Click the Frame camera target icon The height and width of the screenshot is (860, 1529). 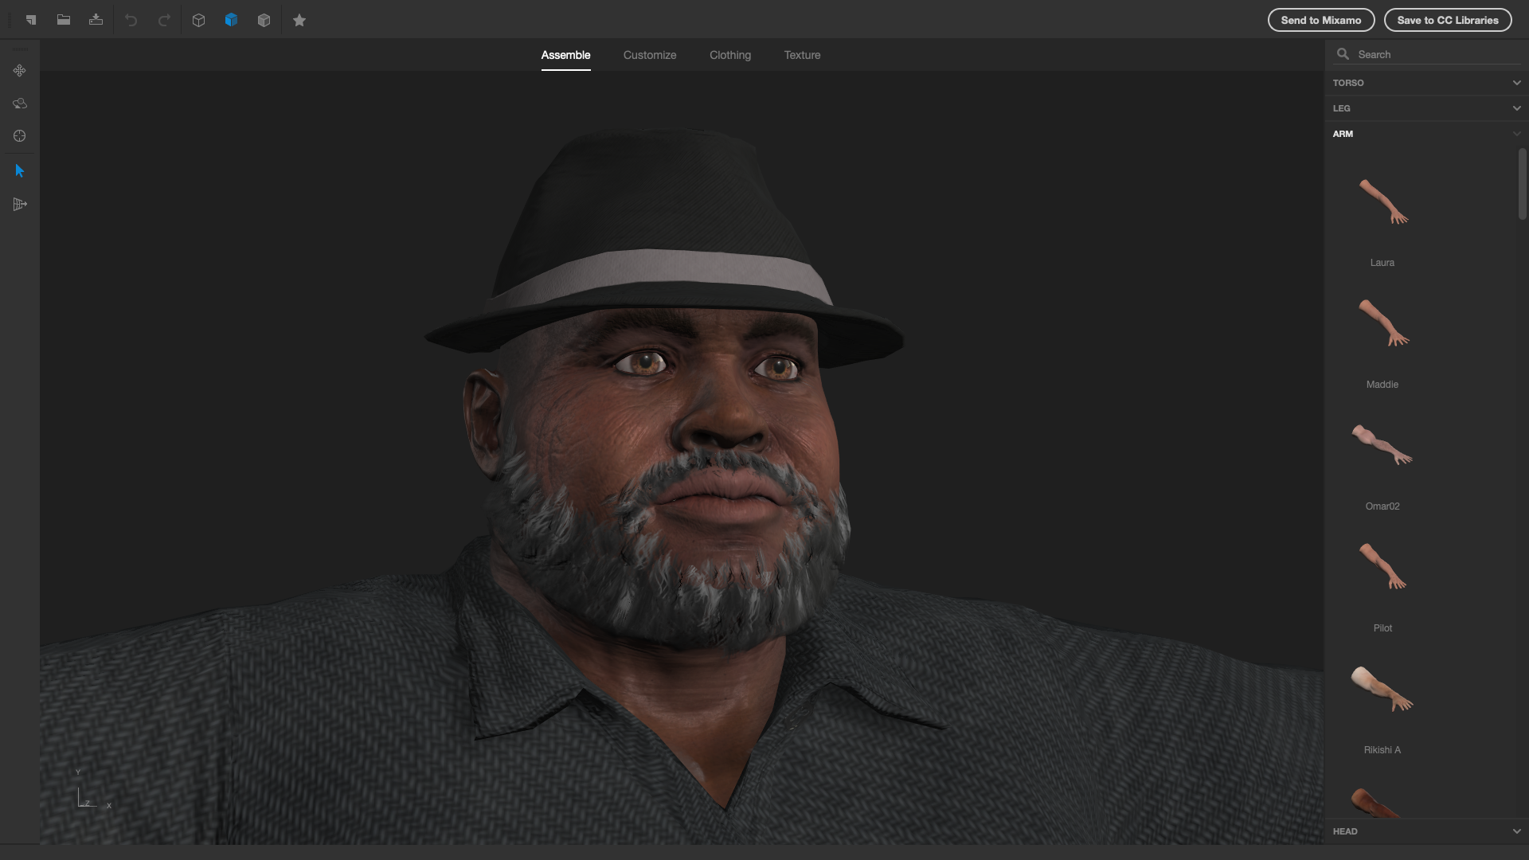(19, 135)
